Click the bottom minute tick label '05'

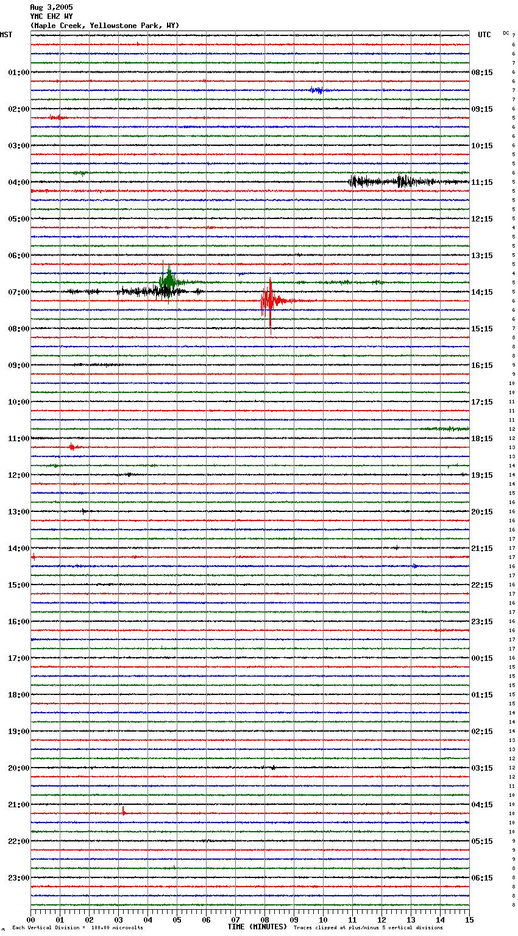point(177,920)
